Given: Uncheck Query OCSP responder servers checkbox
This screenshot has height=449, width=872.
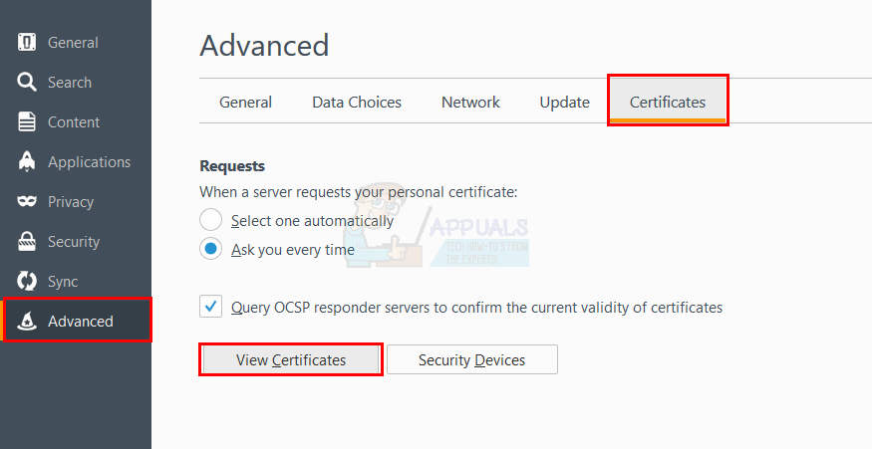Looking at the screenshot, I should point(210,307).
